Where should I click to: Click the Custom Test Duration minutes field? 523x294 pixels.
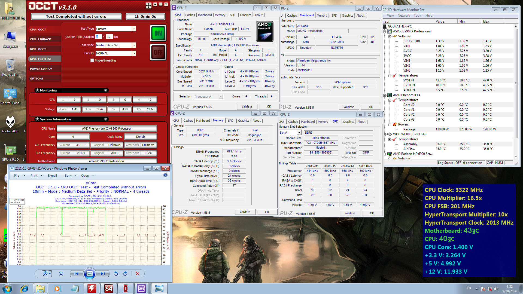[109, 37]
